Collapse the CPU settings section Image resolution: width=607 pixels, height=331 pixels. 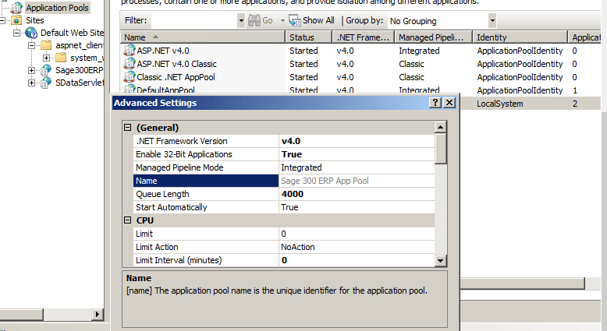coord(128,220)
